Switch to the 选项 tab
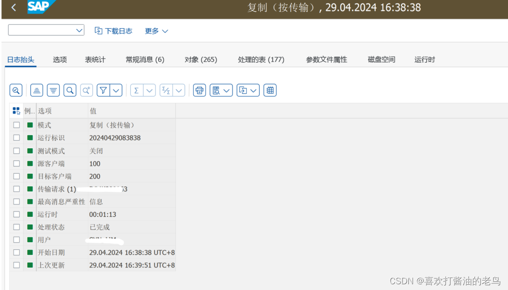 (x=59, y=59)
